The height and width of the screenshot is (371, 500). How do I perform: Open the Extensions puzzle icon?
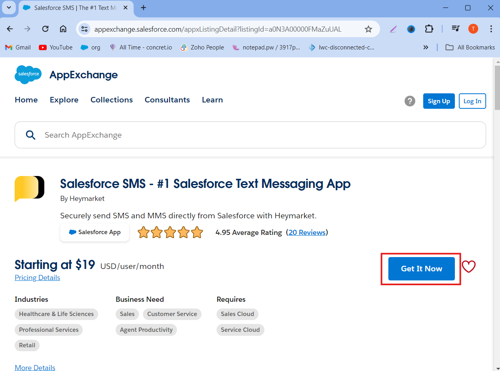(429, 29)
